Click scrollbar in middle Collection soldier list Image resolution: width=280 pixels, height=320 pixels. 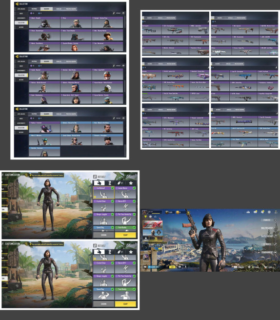(x=125, y=86)
